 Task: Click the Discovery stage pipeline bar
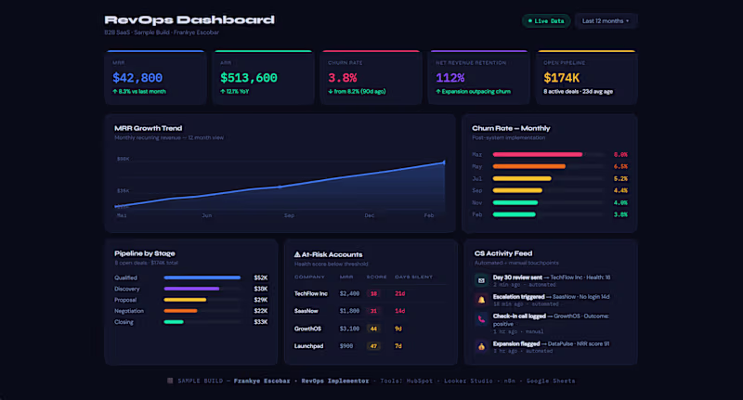pos(191,289)
